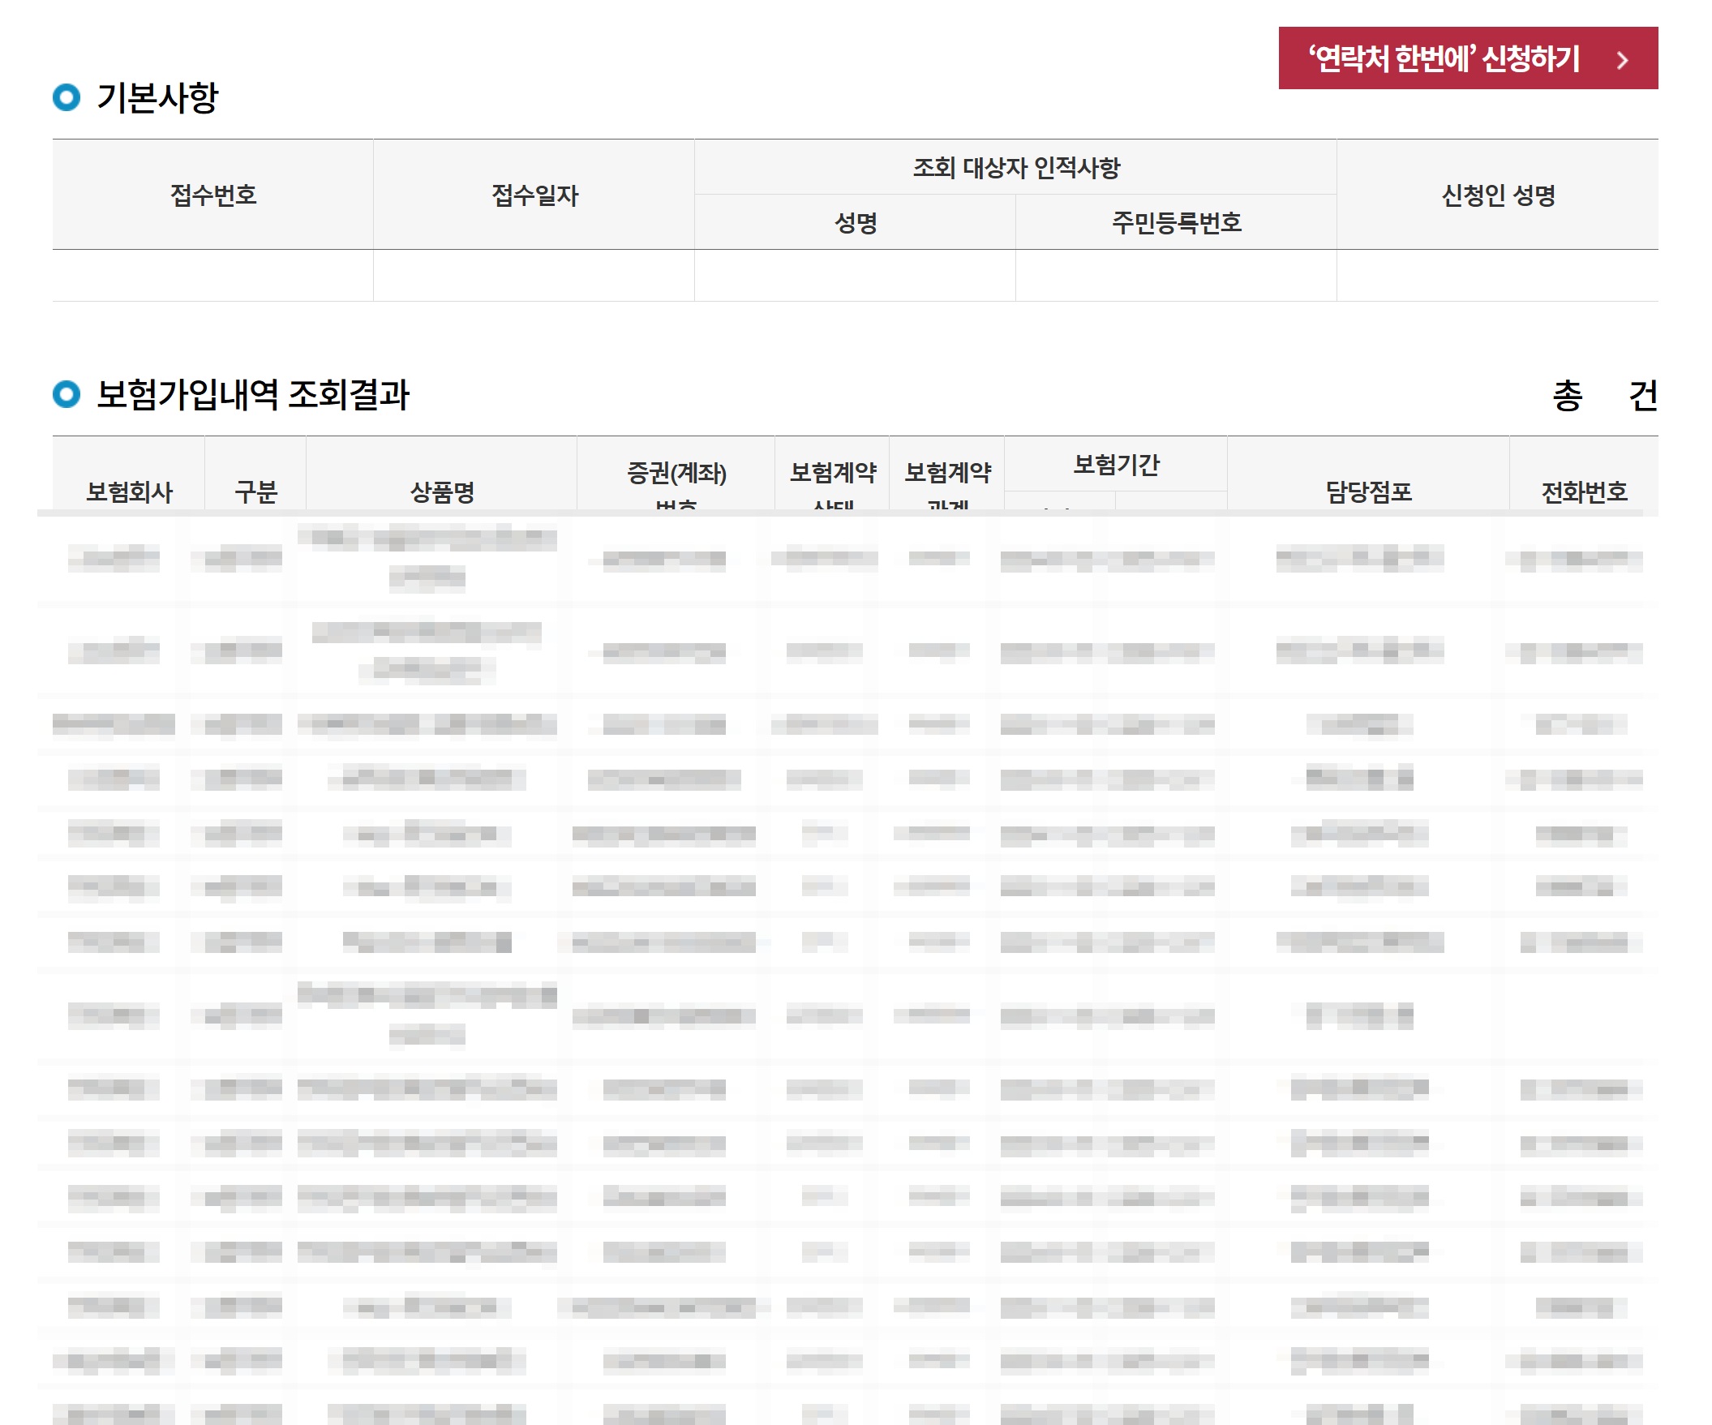Select the 접수번호 column header

pyautogui.click(x=212, y=195)
